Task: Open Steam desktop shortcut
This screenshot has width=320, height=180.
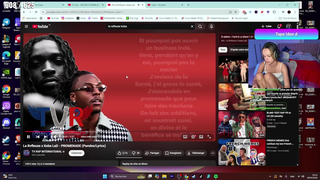Action: click(x=6, y=141)
